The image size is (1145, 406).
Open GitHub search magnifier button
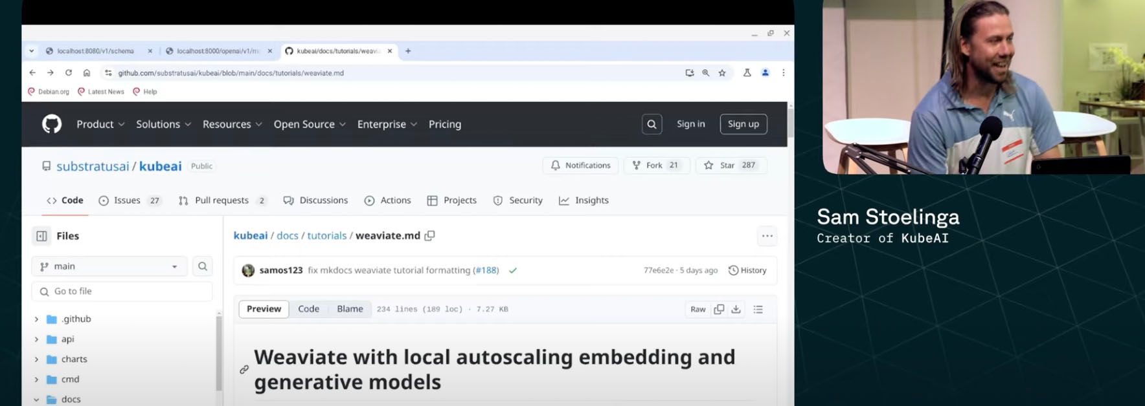coord(652,124)
